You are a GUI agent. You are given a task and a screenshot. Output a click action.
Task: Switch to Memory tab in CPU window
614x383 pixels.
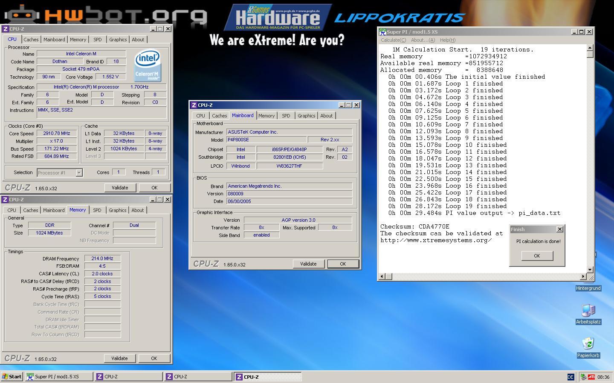click(78, 40)
